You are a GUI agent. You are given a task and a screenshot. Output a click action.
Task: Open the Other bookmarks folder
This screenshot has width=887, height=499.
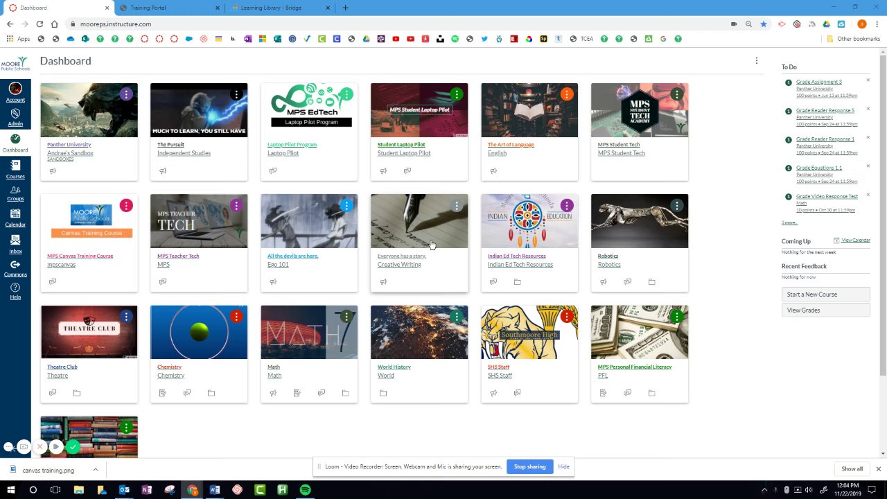coord(853,39)
